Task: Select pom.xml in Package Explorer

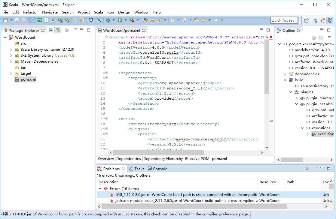Action: 25,79
